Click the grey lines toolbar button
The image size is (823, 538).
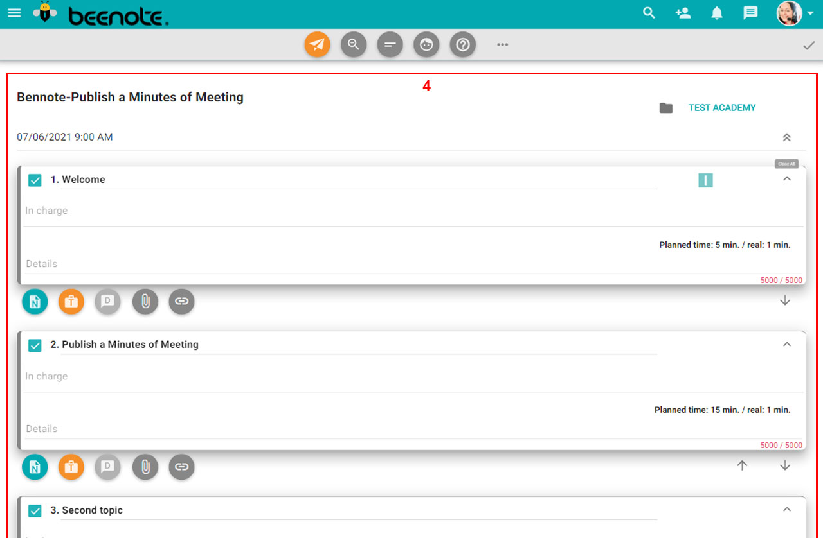pyautogui.click(x=390, y=45)
